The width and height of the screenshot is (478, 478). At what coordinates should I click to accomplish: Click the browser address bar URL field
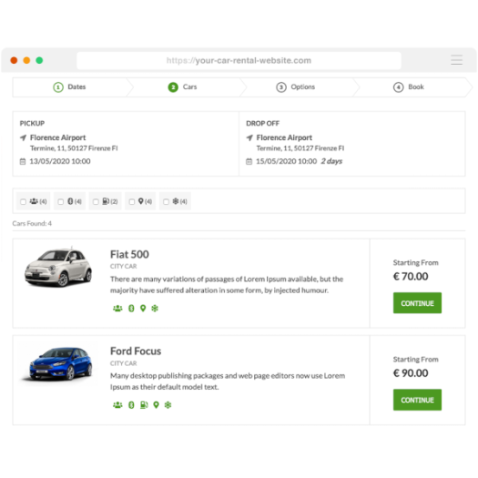(239, 60)
